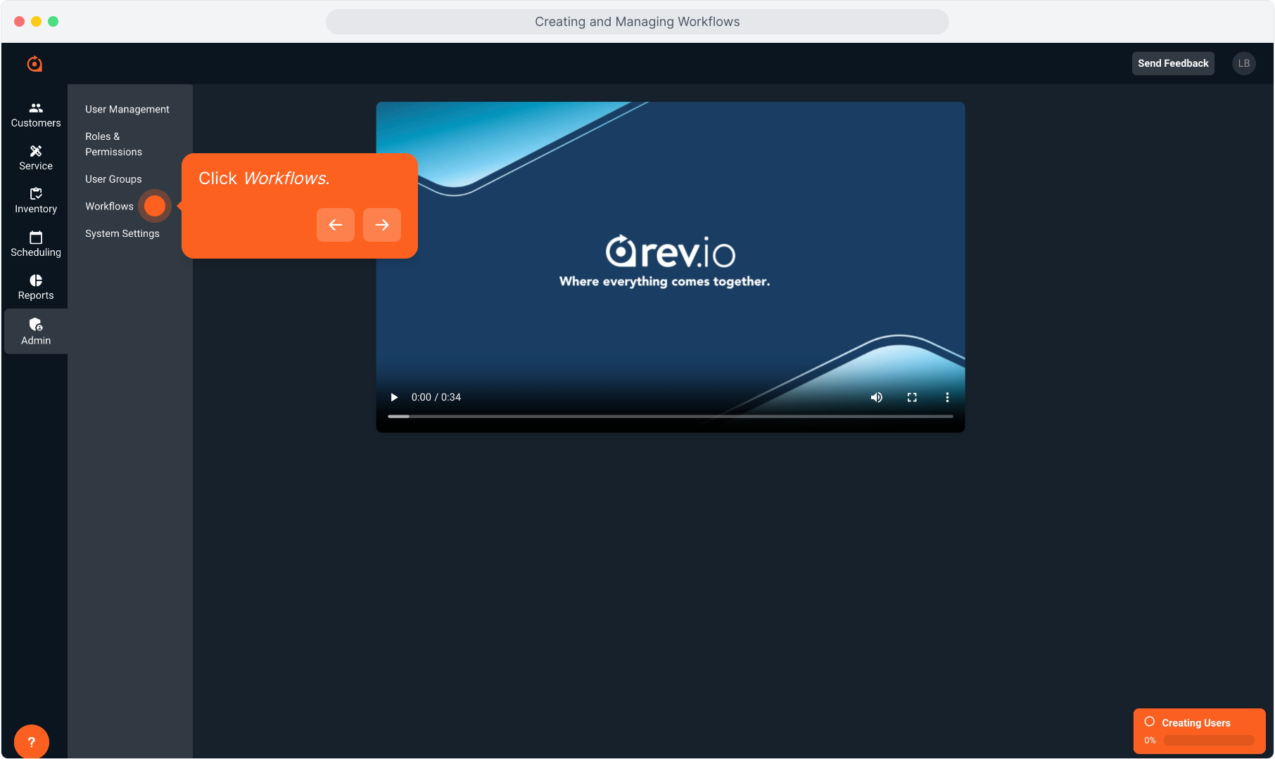1275x759 pixels.
Task: Click the Rev.io logo in the top bar
Action: coord(34,64)
